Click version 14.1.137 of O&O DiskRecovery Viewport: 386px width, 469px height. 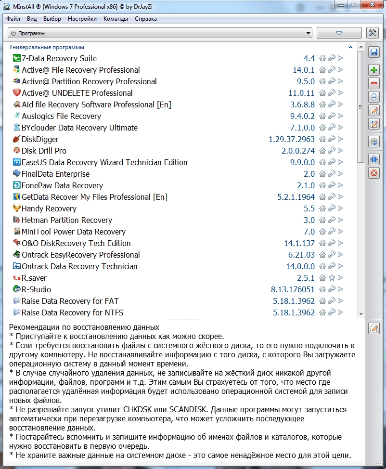coord(299,243)
